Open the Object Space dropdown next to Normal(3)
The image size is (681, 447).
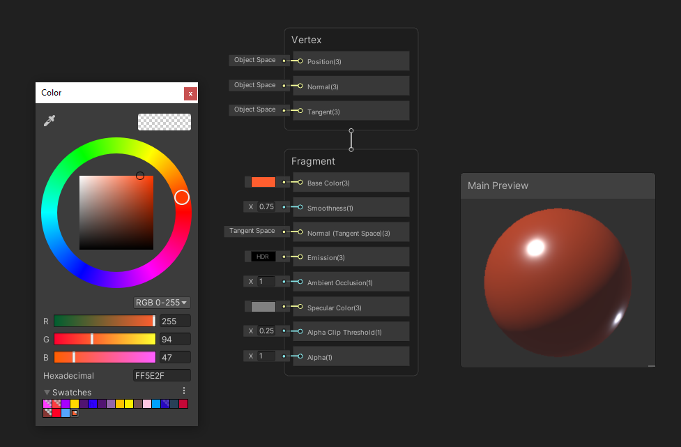pyautogui.click(x=257, y=84)
